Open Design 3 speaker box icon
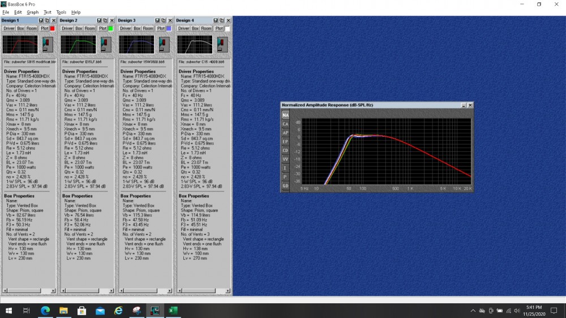Image resolution: width=566 pixels, height=318 pixels. point(164,45)
